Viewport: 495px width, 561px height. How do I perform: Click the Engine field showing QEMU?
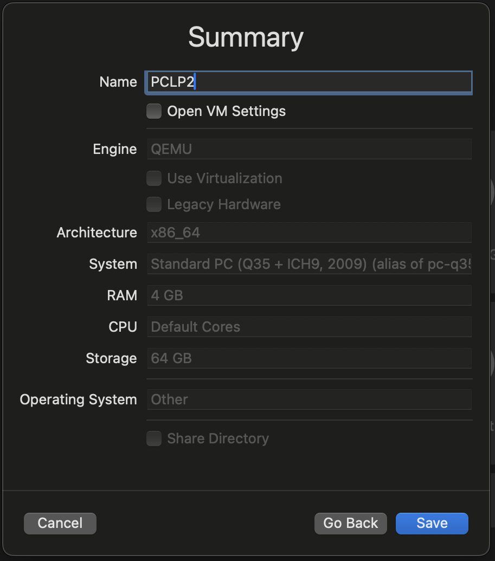(x=309, y=149)
